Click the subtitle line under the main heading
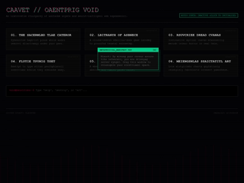Viewport: 244px width, 183px height. pyautogui.click(x=67, y=16)
